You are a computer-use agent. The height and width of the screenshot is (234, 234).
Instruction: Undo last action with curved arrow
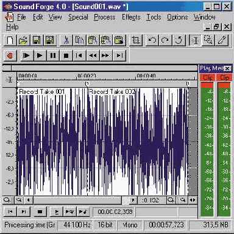coord(152,40)
